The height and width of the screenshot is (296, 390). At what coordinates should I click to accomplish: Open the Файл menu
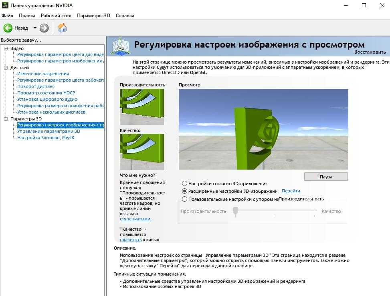click(x=7, y=15)
